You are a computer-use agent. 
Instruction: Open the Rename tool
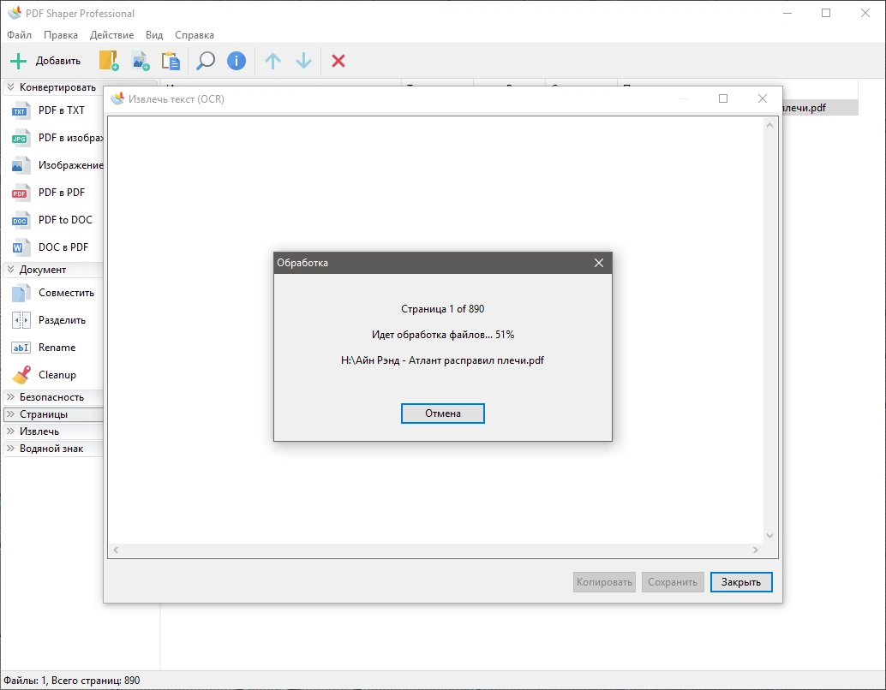(x=21, y=348)
